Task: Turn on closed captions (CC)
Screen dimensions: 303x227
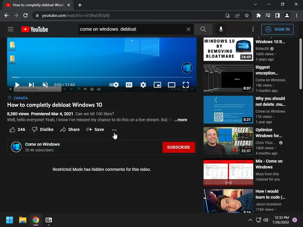Action: 129,85
